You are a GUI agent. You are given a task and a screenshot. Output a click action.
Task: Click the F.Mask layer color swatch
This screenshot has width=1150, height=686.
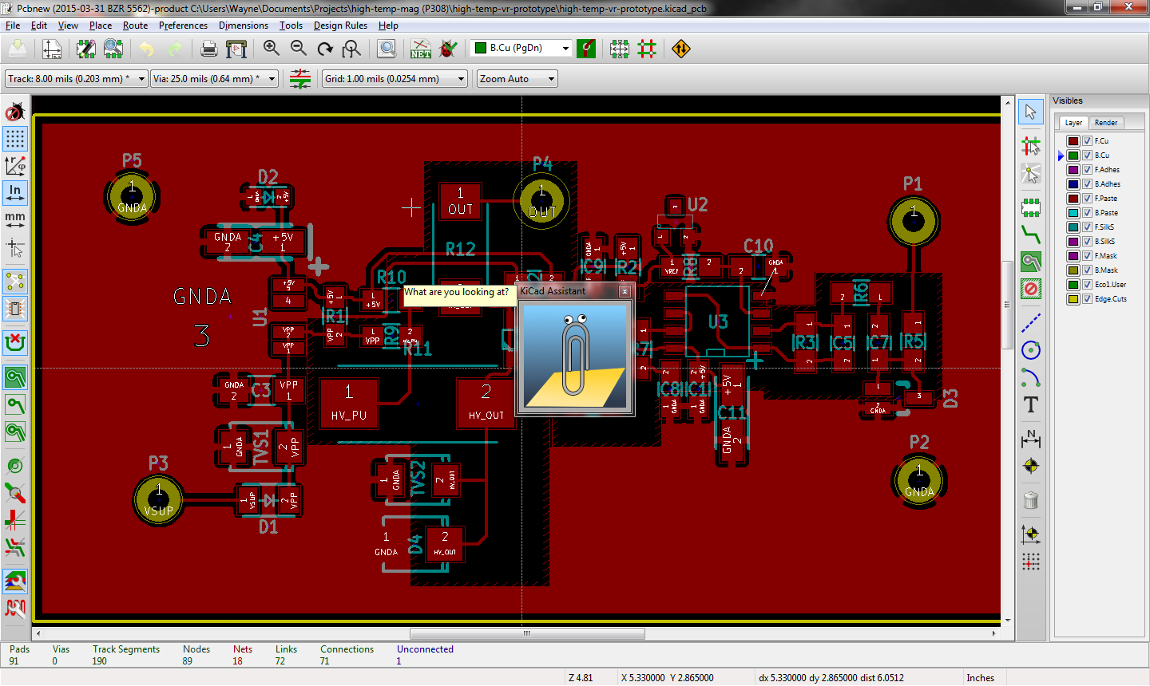(1073, 256)
